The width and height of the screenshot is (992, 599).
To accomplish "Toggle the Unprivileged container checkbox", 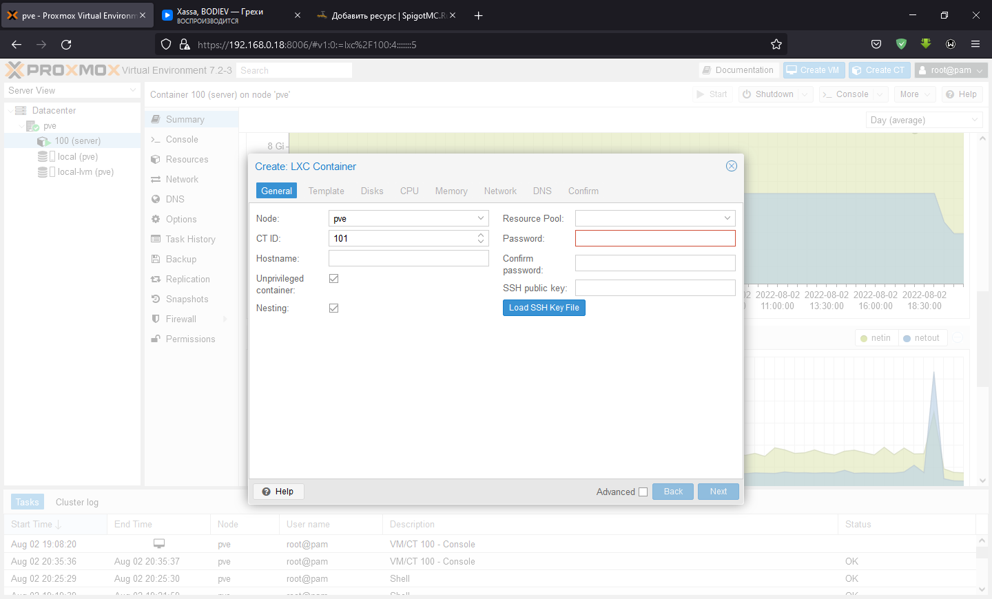I will 334,279.
